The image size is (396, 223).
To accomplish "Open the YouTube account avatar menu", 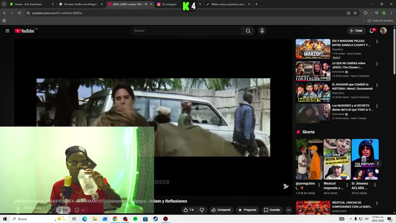I will [383, 31].
